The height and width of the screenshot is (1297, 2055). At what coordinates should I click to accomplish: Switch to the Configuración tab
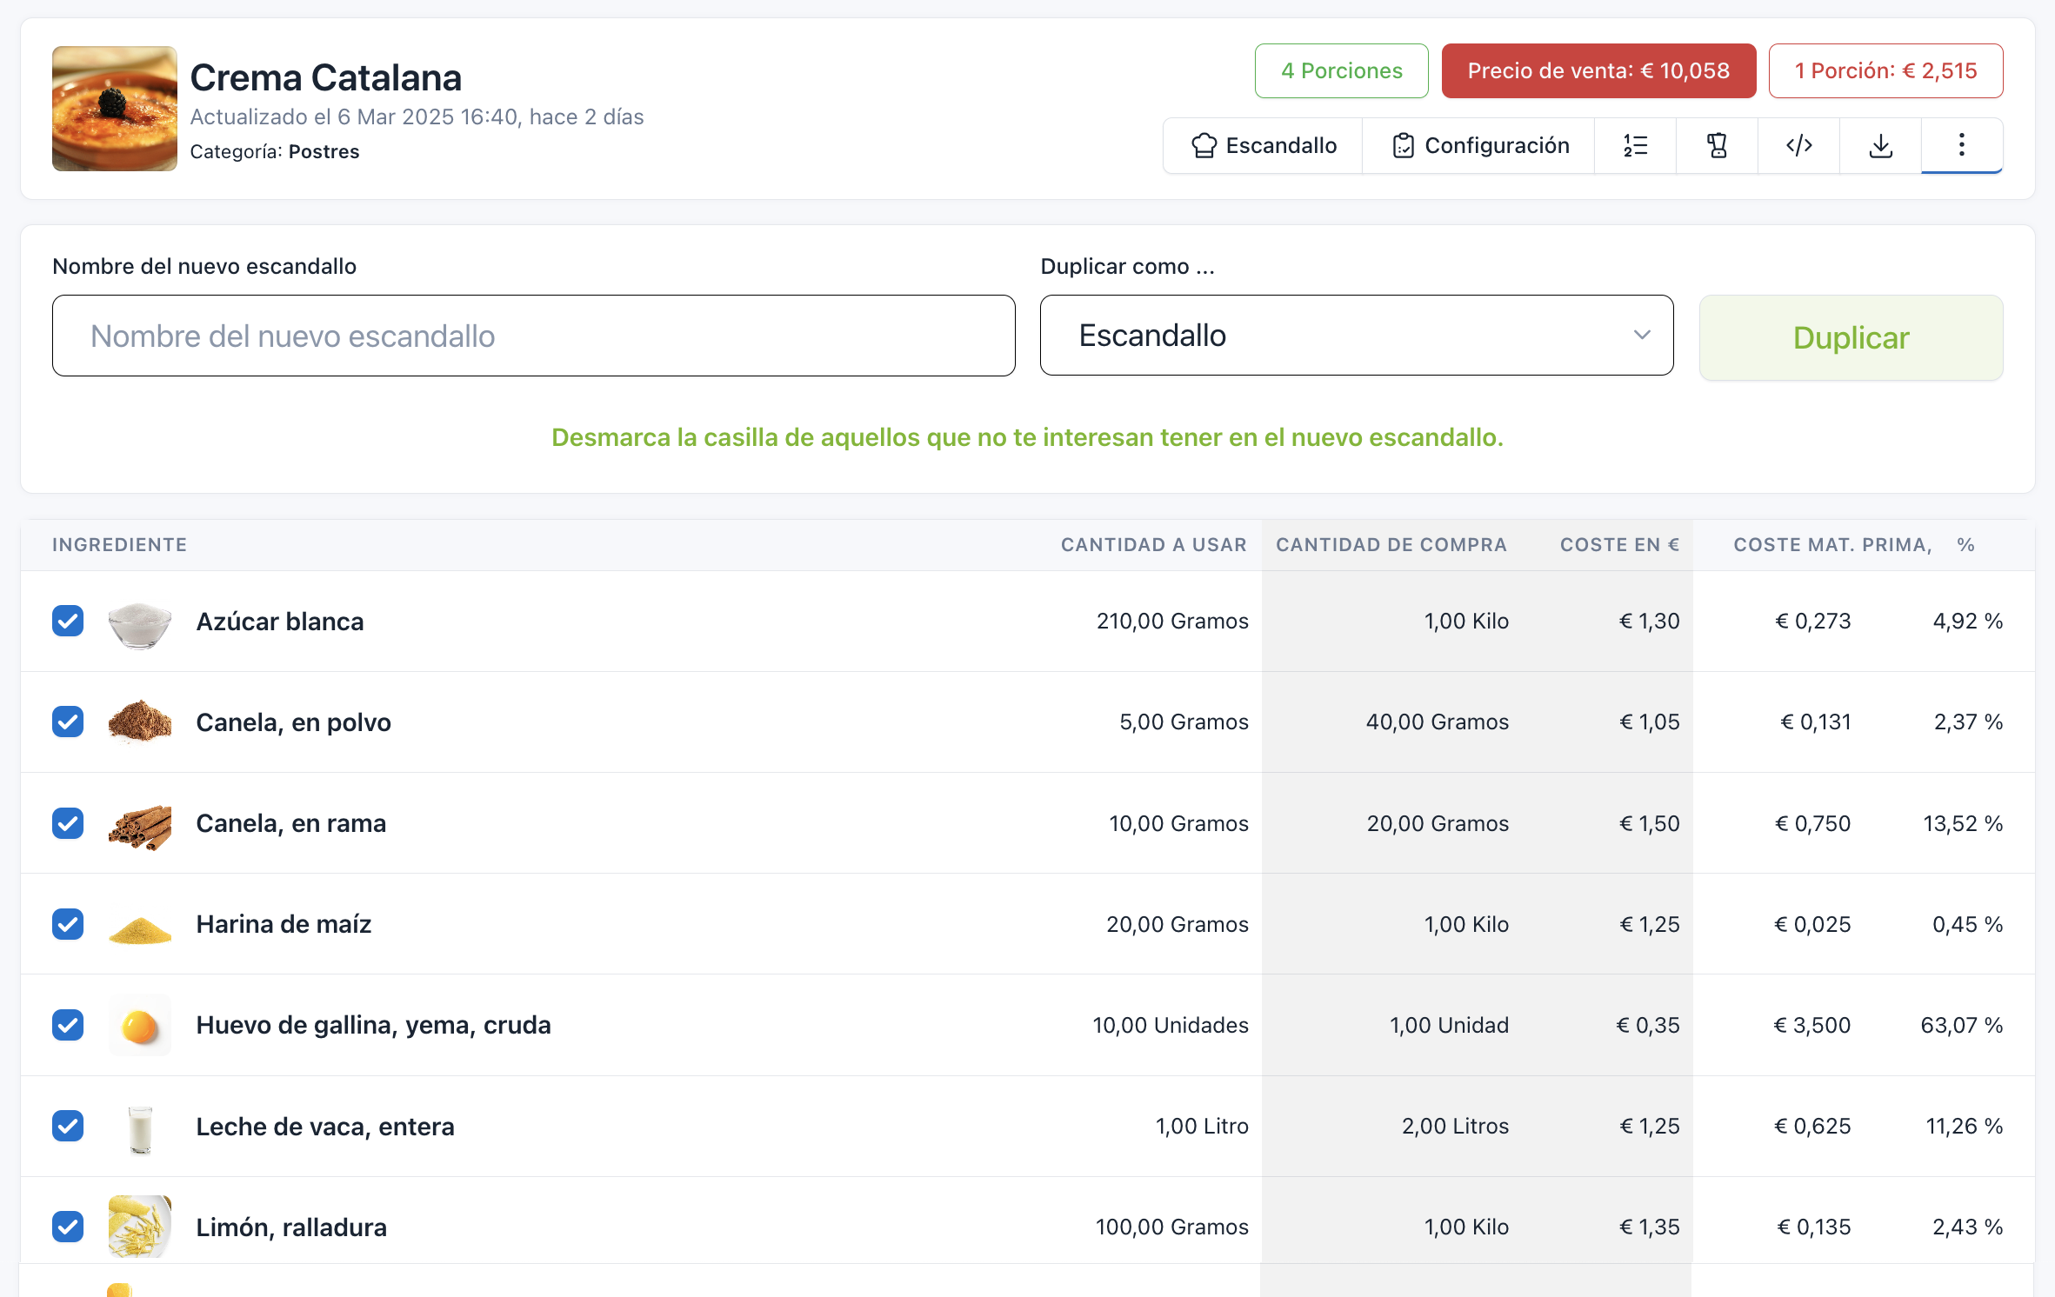pyautogui.click(x=1479, y=145)
